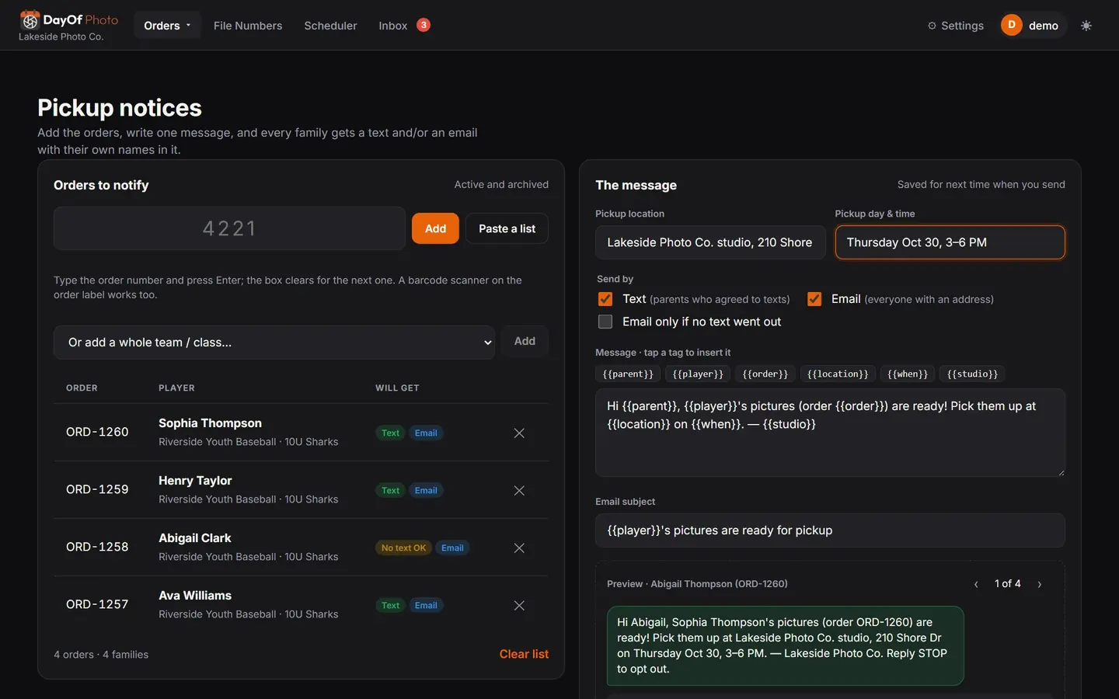
Task: Click the Text badge on the Sophia Thompson row
Action: (390, 433)
